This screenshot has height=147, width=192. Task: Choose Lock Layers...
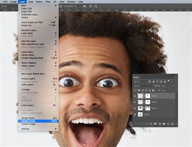tap(38, 105)
